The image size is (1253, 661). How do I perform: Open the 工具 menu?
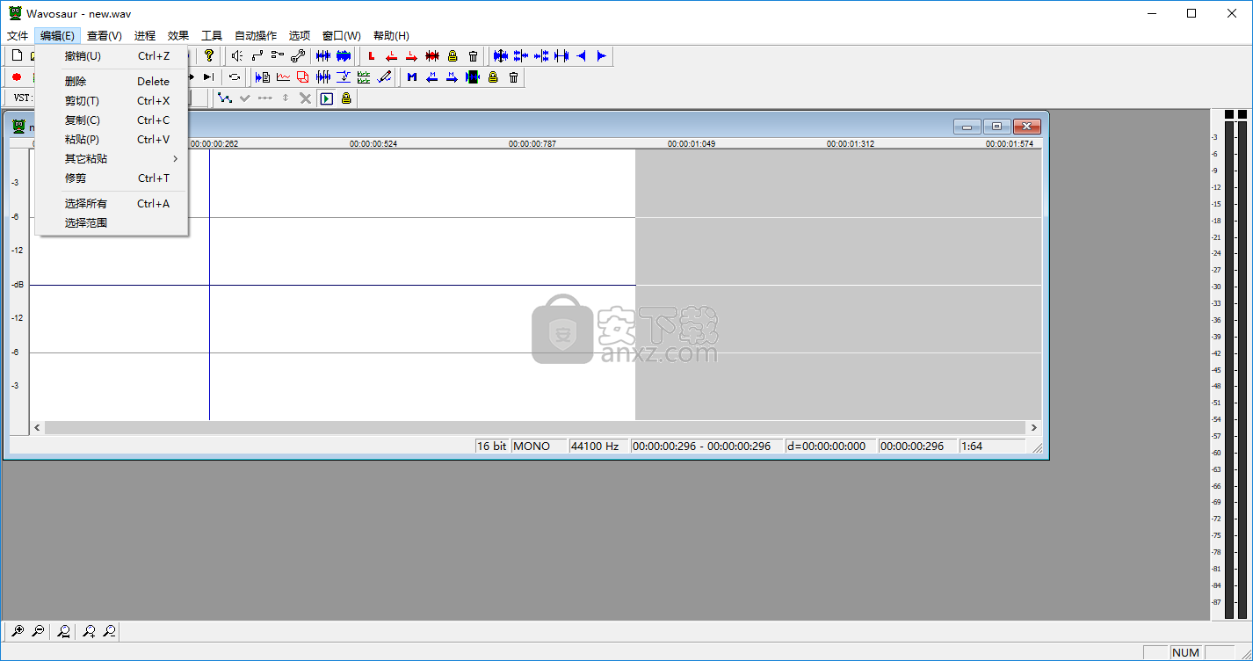(x=212, y=35)
